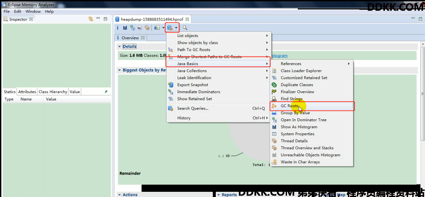Open the Histogram toolbar icon
This screenshot has width=425, height=197.
coord(125,28)
